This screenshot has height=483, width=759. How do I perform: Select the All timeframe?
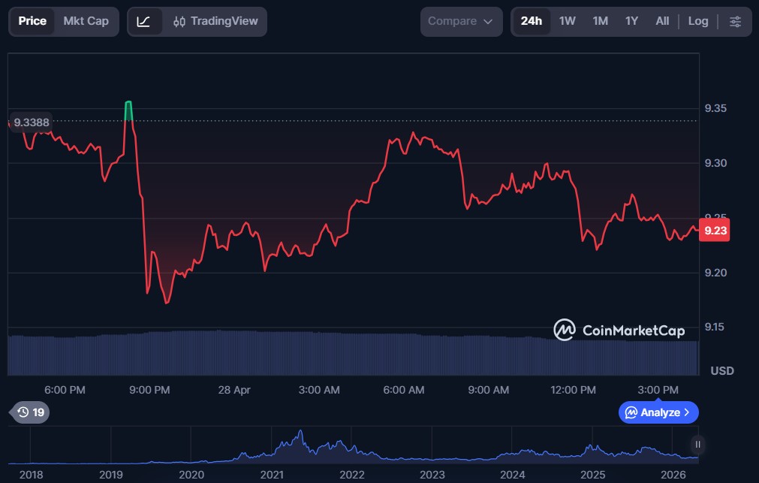(661, 21)
